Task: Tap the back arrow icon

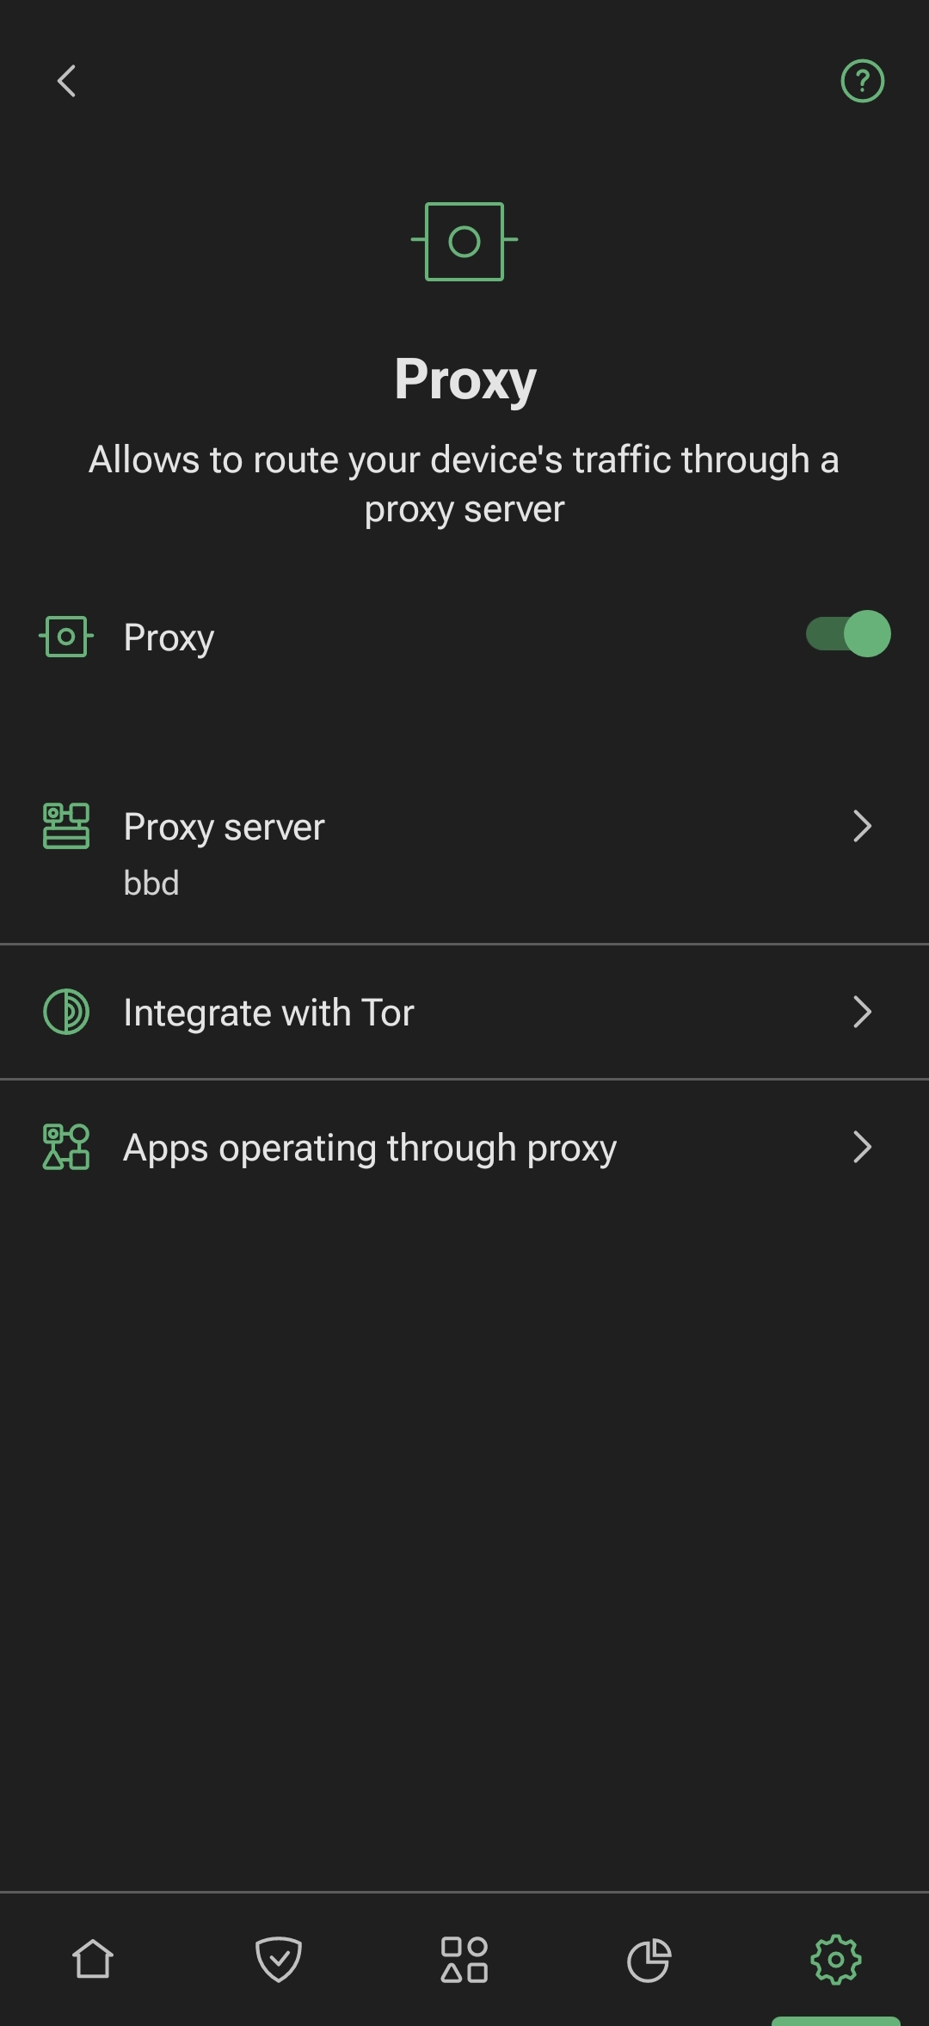Action: coord(67,82)
